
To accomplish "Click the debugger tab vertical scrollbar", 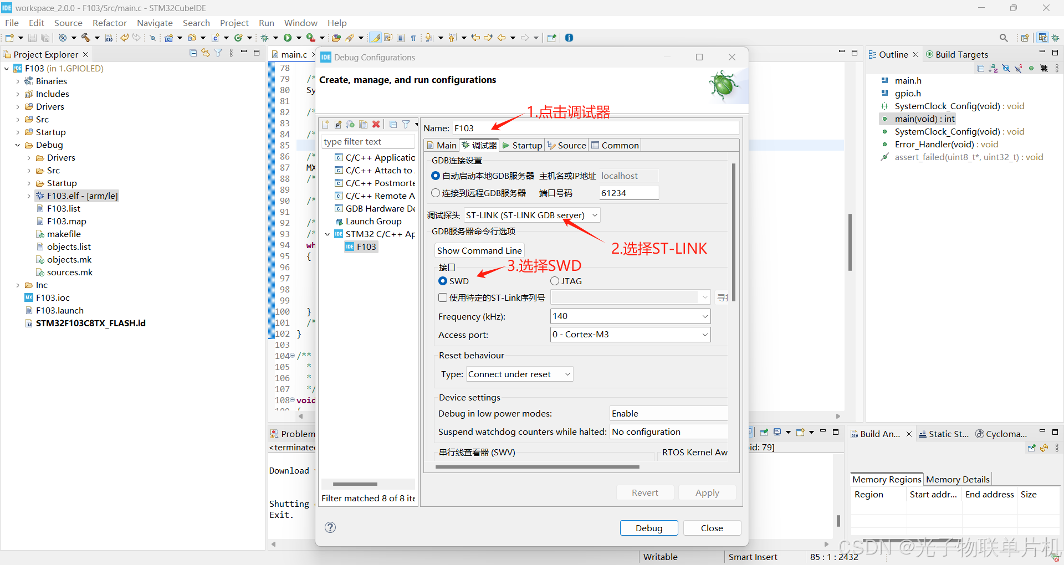I will [x=734, y=233].
